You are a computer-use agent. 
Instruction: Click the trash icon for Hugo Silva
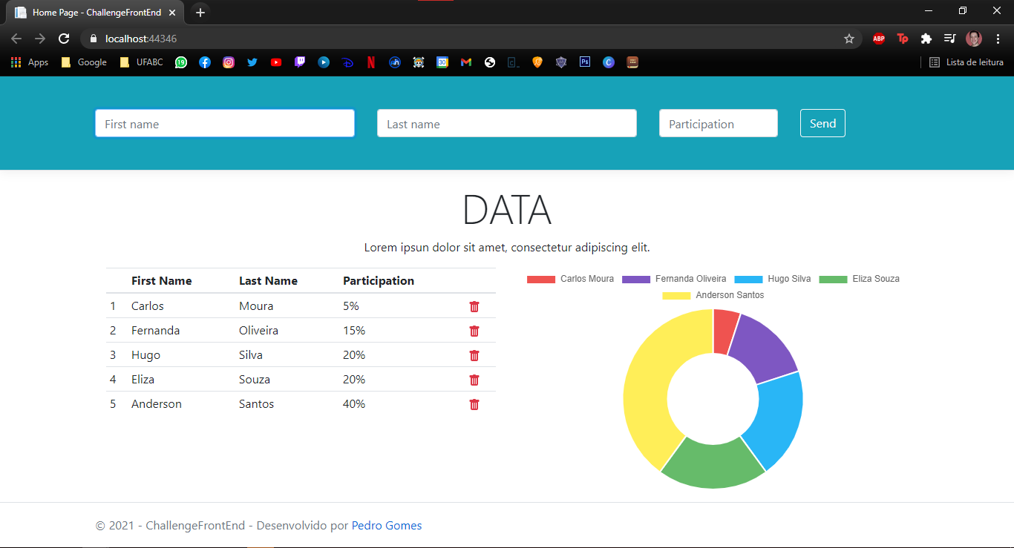474,355
